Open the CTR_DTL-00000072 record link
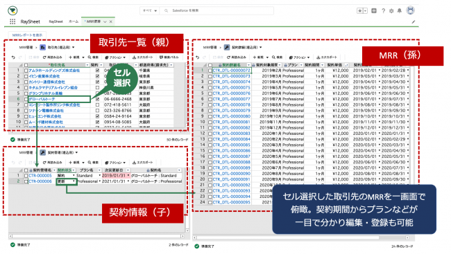 pos(232,71)
